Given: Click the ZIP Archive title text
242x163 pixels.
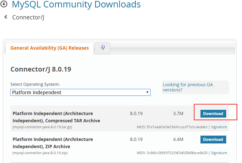Looking at the screenshot, I should (53, 143).
